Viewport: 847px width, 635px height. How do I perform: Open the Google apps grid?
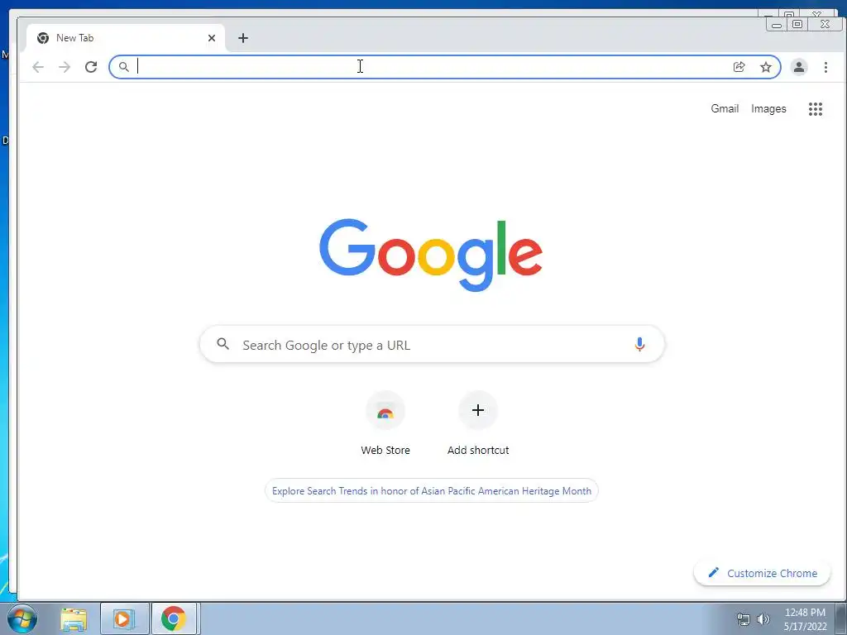click(x=815, y=109)
